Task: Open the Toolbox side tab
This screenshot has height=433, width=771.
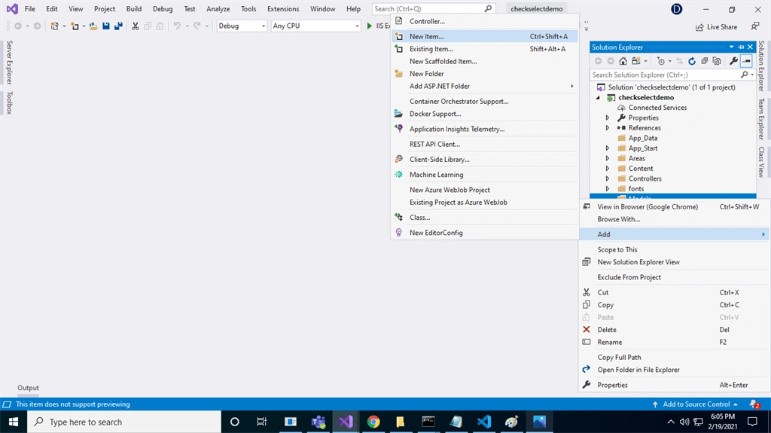Action: (9, 103)
